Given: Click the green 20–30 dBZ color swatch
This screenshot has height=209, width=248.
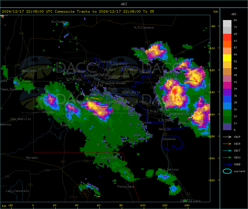Looking at the screenshot, I should (227, 113).
